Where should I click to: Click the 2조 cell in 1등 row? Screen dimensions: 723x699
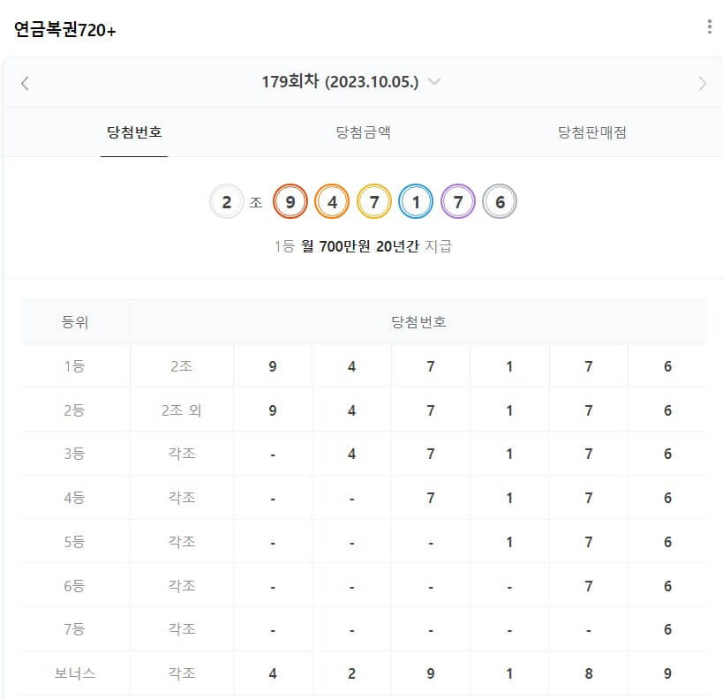coord(182,366)
